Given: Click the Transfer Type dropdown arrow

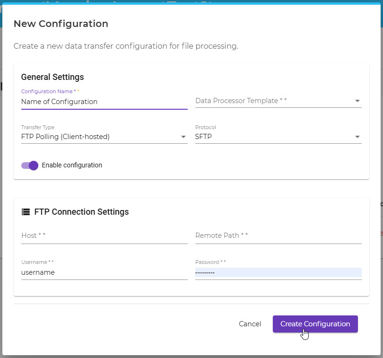Looking at the screenshot, I should coord(183,137).
